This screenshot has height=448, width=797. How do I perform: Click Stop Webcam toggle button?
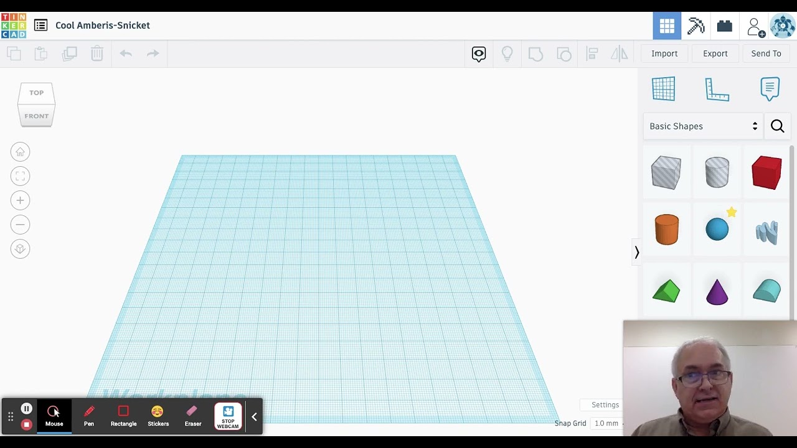(x=228, y=417)
